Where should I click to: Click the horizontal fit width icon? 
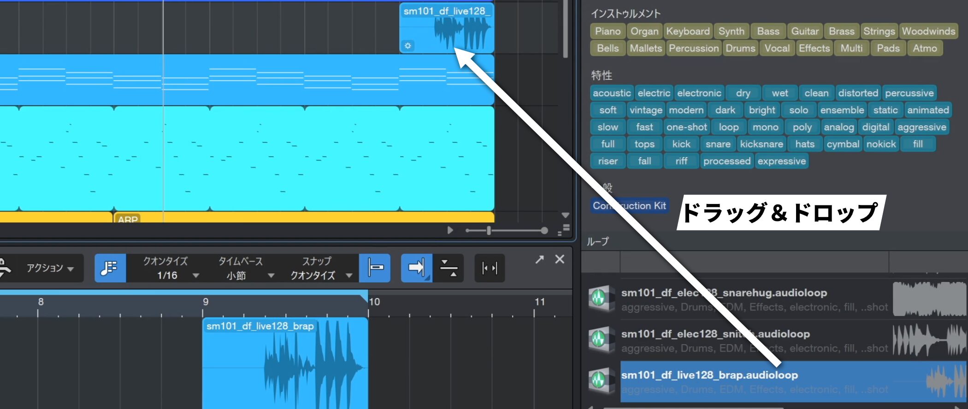[490, 268]
